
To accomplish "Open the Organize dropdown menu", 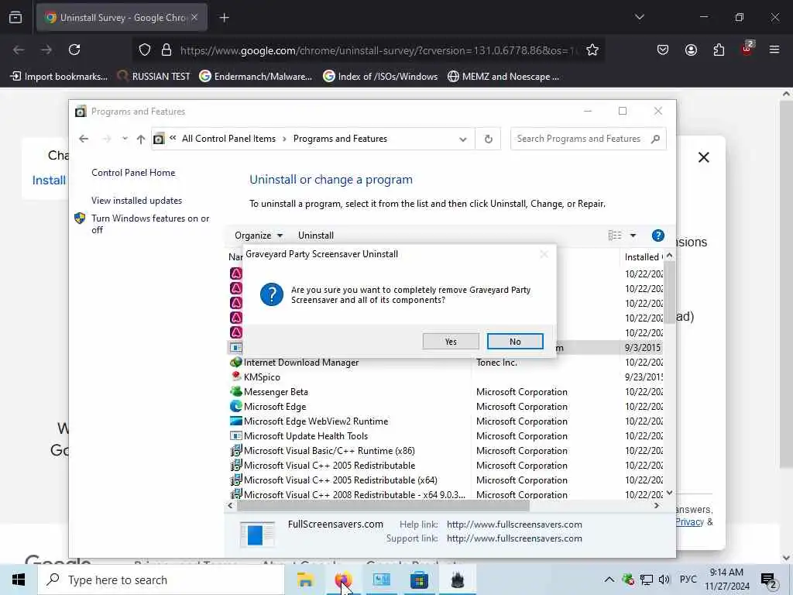I will tap(259, 236).
